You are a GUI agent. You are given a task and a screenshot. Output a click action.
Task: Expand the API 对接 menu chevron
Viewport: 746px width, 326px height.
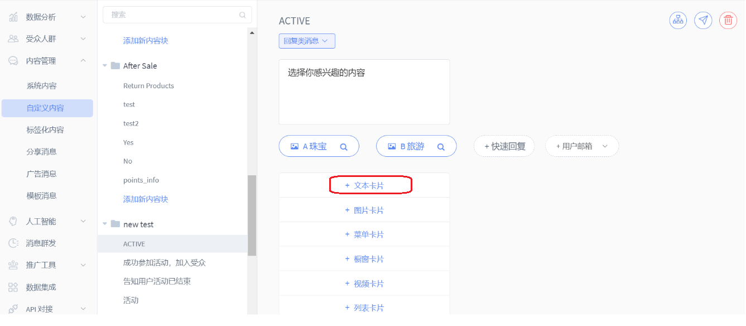pos(83,309)
